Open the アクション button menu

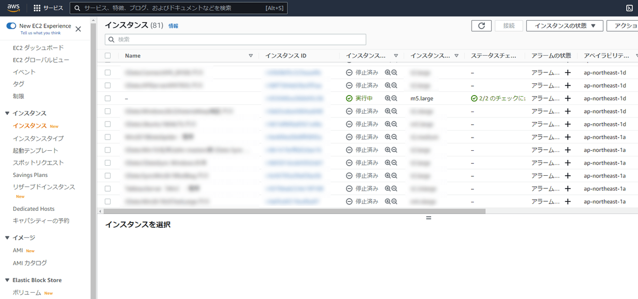(x=623, y=26)
